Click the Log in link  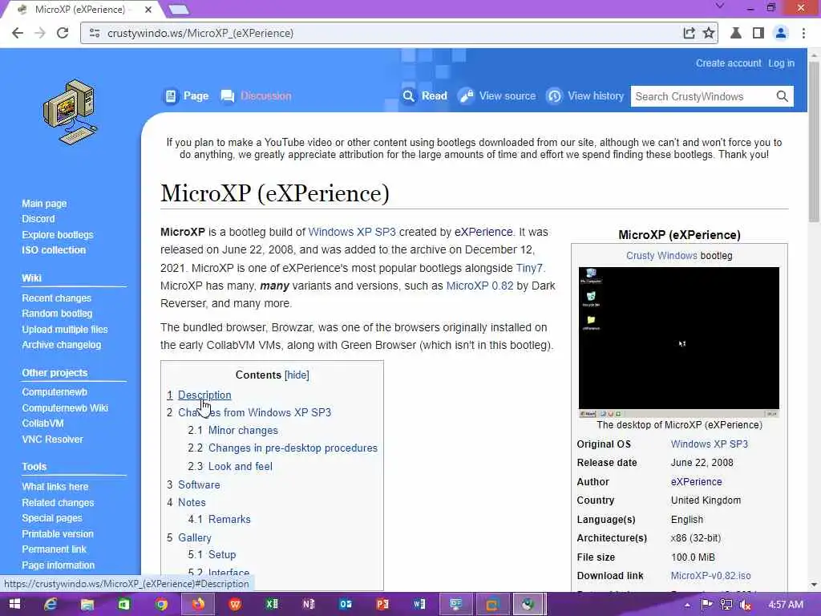[781, 63]
